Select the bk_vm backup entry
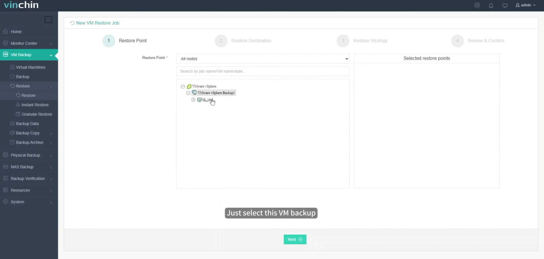544x259 pixels. click(x=207, y=100)
